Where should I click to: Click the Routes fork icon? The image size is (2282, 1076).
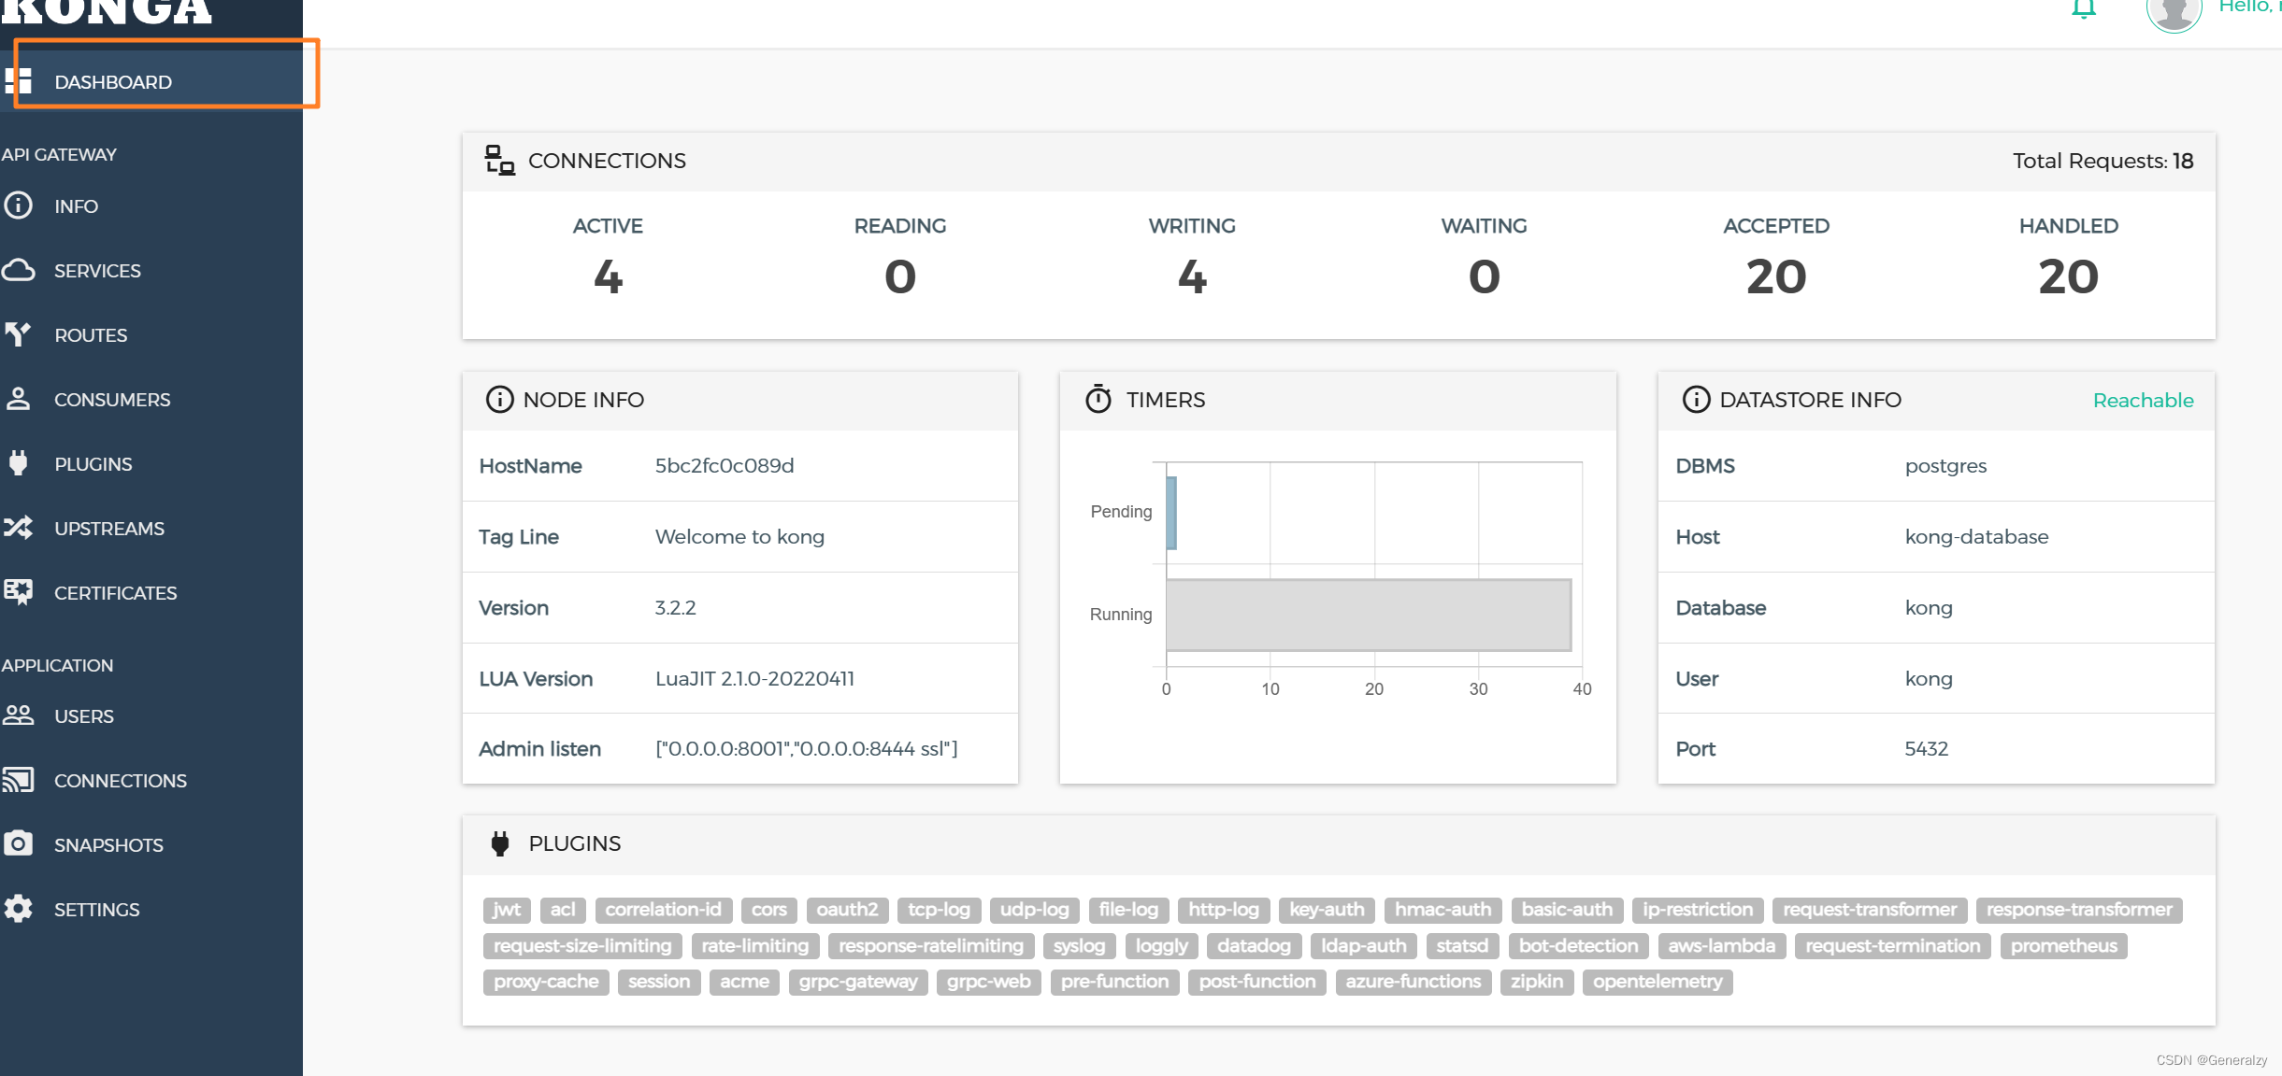click(x=19, y=334)
